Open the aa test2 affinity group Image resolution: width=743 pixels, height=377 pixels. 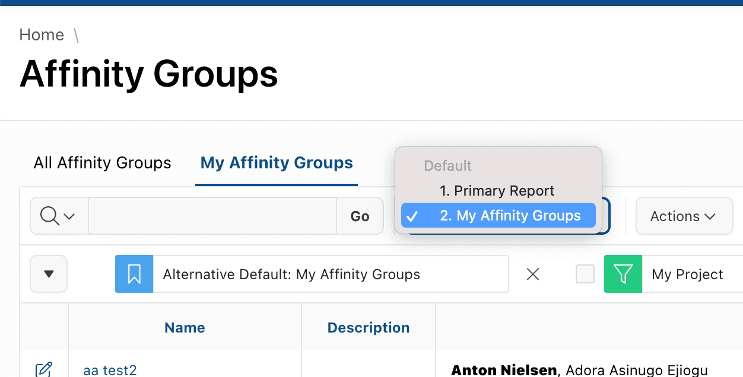[x=110, y=370]
